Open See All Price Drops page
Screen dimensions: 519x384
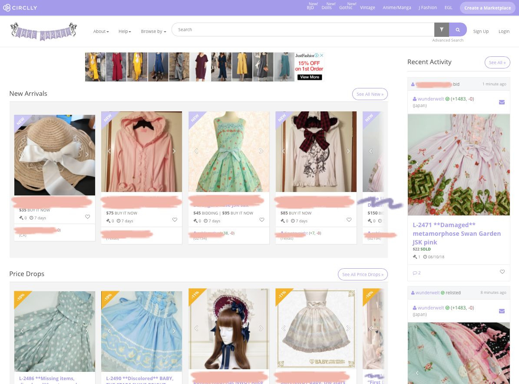point(363,274)
